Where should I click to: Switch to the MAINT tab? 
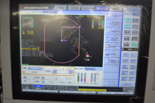click(x=116, y=9)
